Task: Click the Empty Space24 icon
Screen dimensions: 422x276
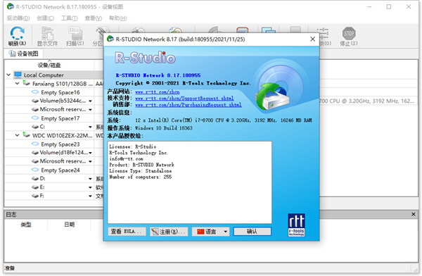Action: pyautogui.click(x=35, y=170)
